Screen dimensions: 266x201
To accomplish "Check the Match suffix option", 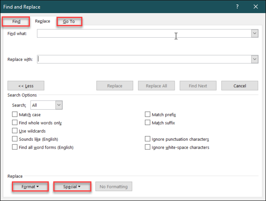I will (x=148, y=122).
